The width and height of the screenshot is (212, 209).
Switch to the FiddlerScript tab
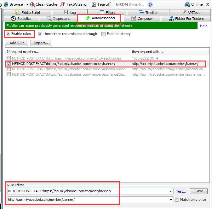(27, 12)
